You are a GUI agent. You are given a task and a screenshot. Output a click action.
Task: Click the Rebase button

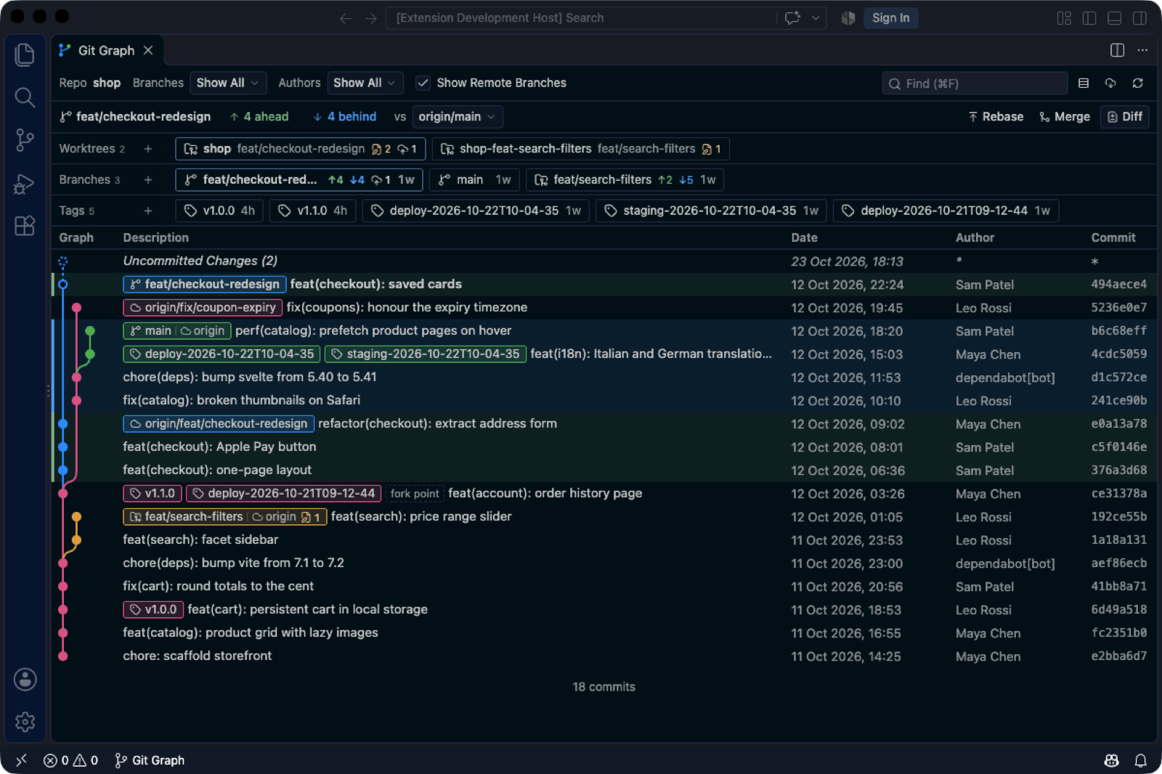(x=996, y=117)
